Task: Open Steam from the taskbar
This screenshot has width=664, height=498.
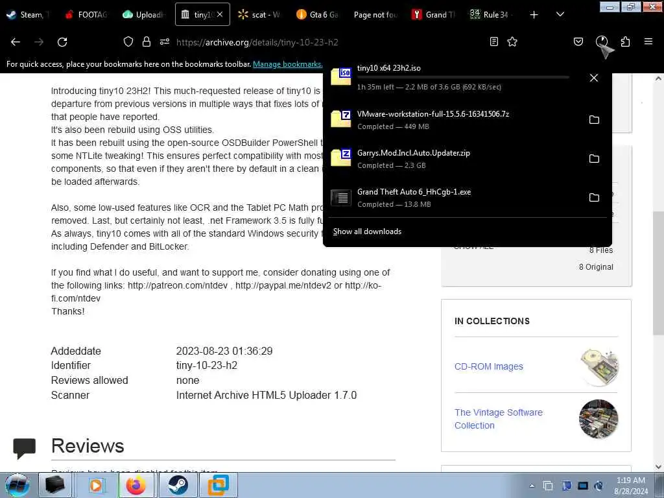Action: (x=178, y=485)
